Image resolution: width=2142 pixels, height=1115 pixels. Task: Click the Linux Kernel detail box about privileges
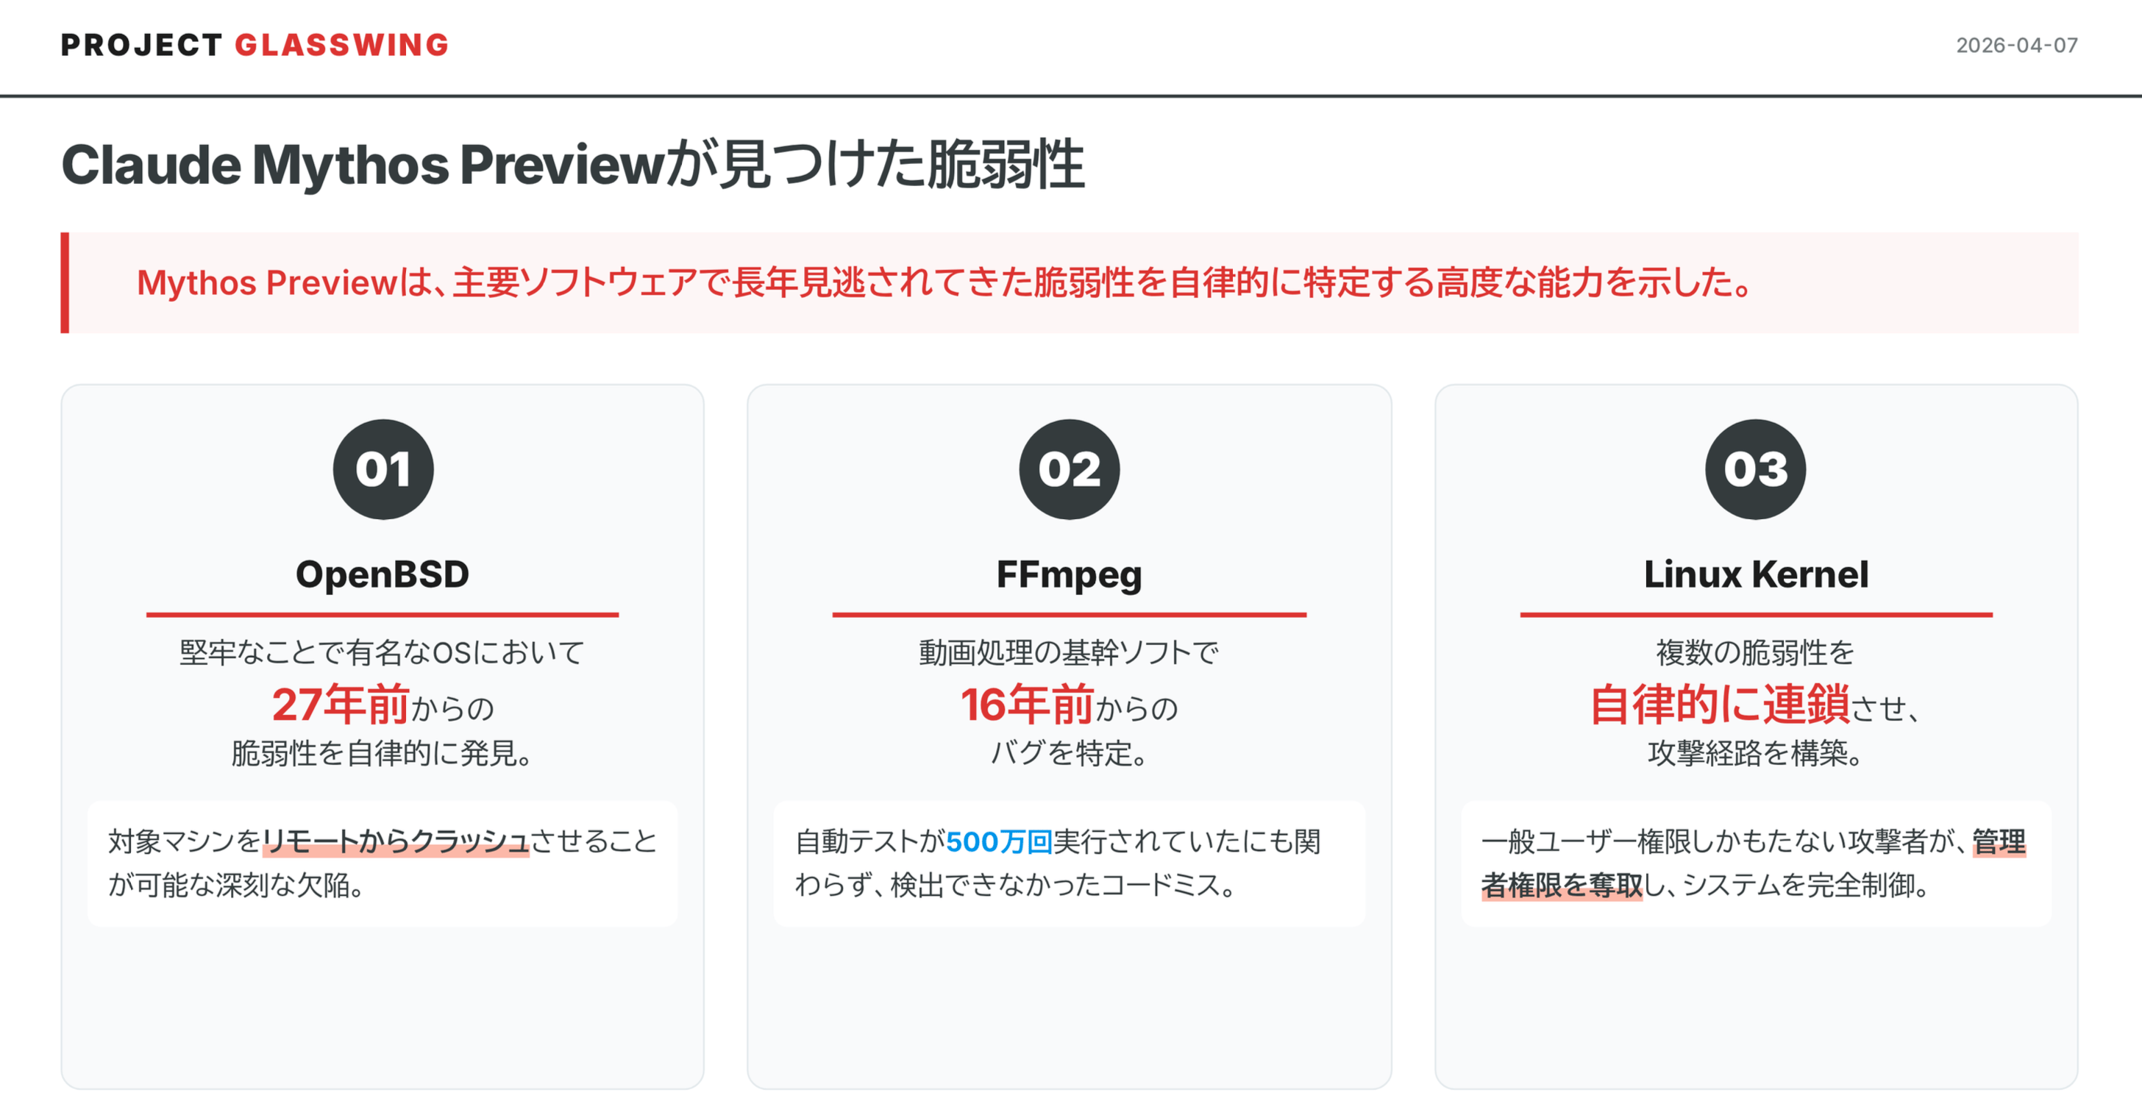pos(1756,863)
